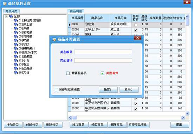Toggle 参与打折 checkbox for row 11002

(136, 104)
